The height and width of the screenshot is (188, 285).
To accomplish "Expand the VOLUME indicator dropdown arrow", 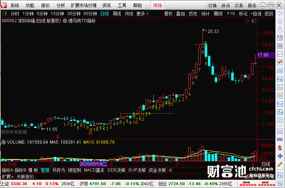I will click(x=4, y=142).
